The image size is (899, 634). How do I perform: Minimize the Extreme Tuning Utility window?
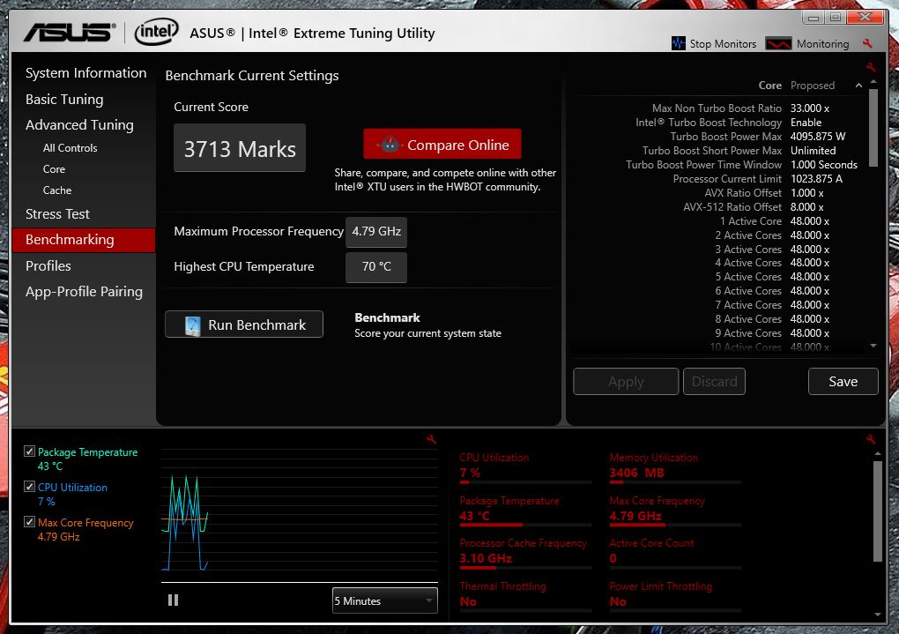click(813, 18)
